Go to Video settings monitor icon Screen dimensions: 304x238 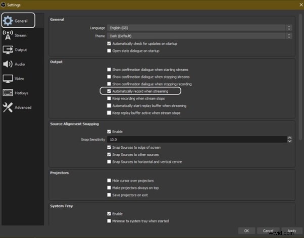(x=8, y=79)
